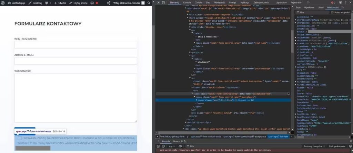Click the sparkle AI icon in admin bar
The image size is (353, 153).
[108, 3]
